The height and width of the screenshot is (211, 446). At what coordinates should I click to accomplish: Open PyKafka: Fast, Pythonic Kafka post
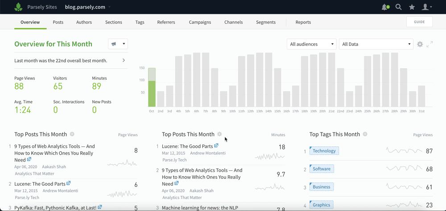click(55, 207)
